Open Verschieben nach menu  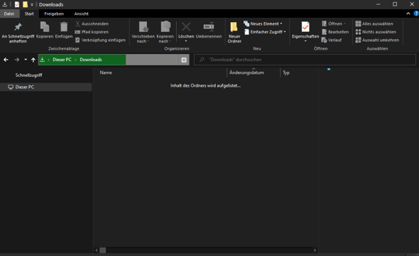[x=143, y=33]
